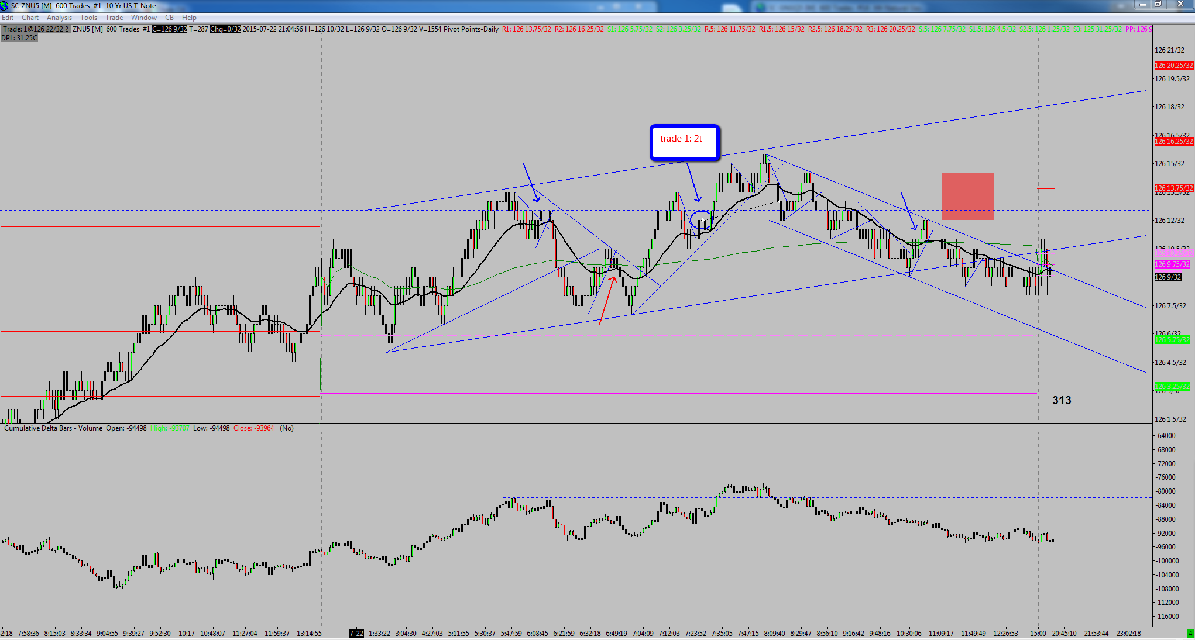Open the Help menu
The image size is (1195, 640).
pos(189,18)
